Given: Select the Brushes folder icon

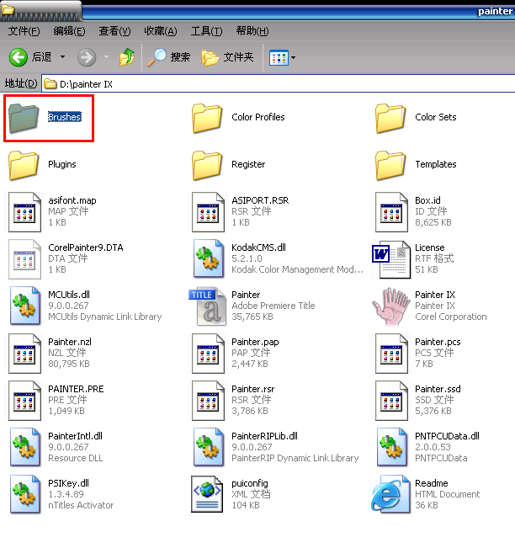Looking at the screenshot, I should coord(24,119).
